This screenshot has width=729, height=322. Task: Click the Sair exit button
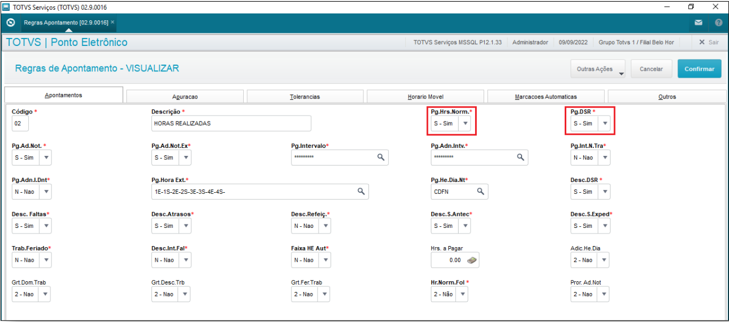pyautogui.click(x=709, y=43)
